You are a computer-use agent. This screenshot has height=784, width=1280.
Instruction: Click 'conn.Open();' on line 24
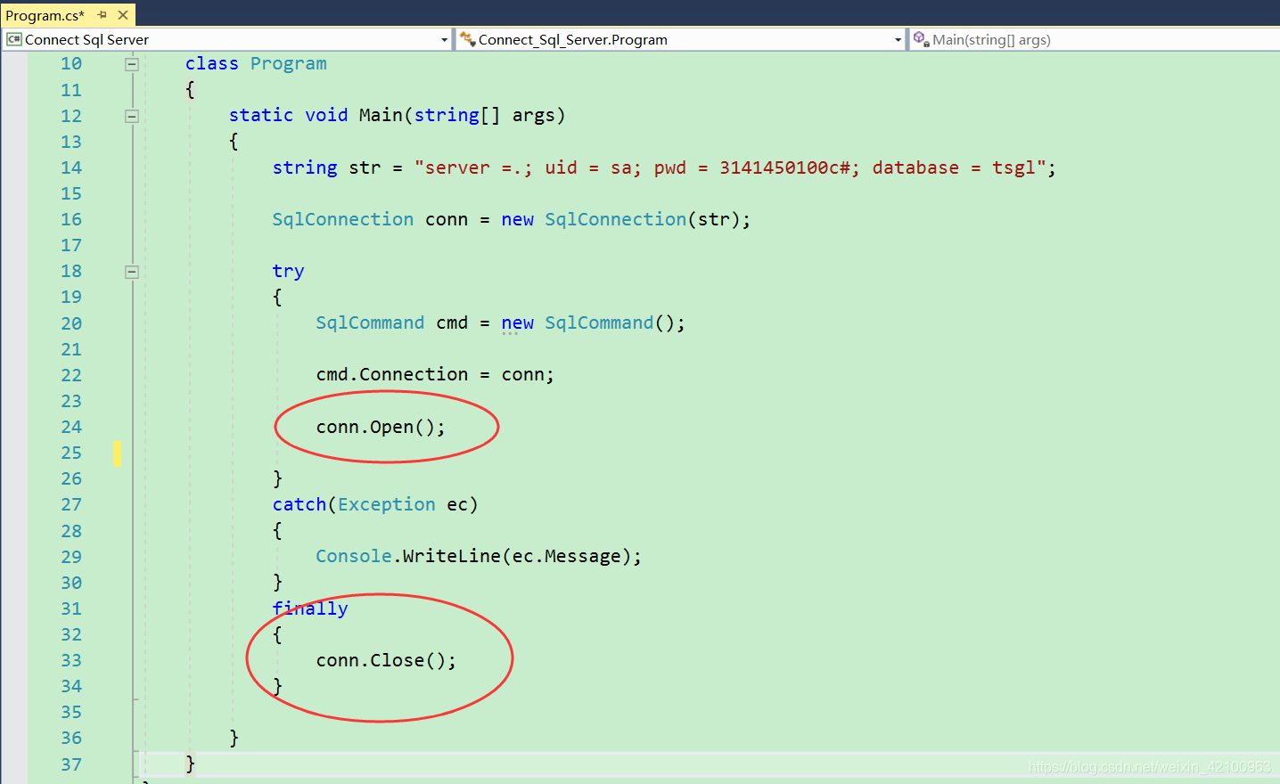coord(381,427)
